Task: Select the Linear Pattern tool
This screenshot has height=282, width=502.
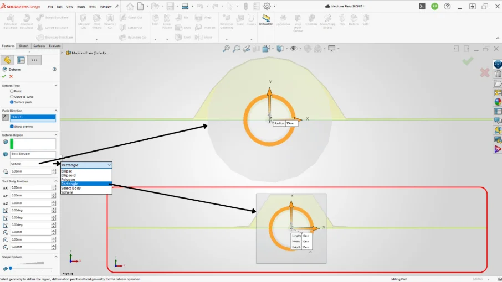Action: tap(167, 22)
